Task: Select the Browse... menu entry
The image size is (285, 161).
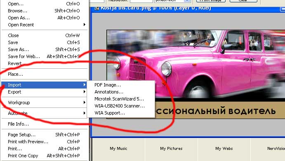Action: pos(45,11)
